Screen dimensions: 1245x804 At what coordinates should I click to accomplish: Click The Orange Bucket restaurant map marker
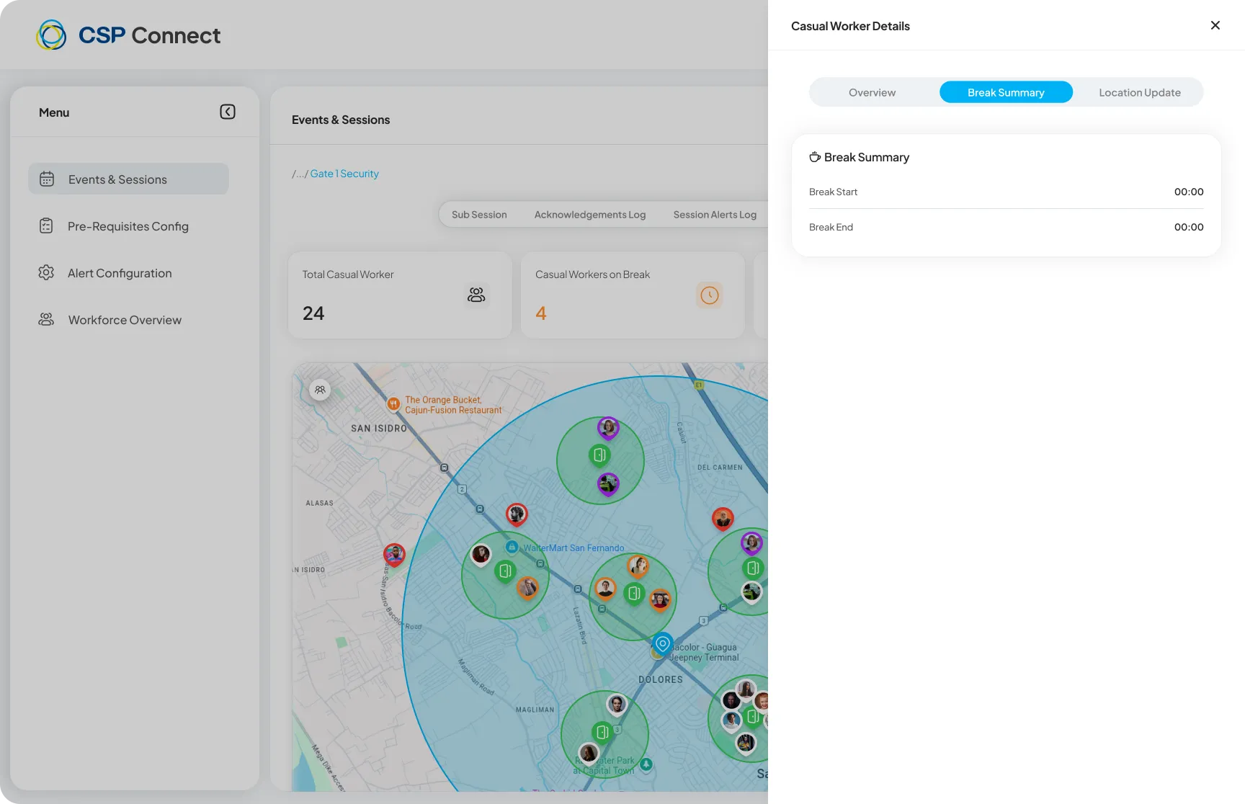point(393,404)
